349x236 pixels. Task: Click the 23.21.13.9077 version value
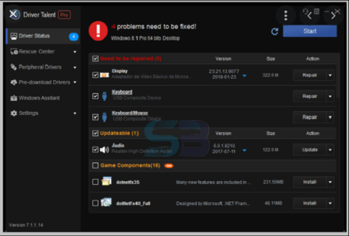tap(224, 71)
